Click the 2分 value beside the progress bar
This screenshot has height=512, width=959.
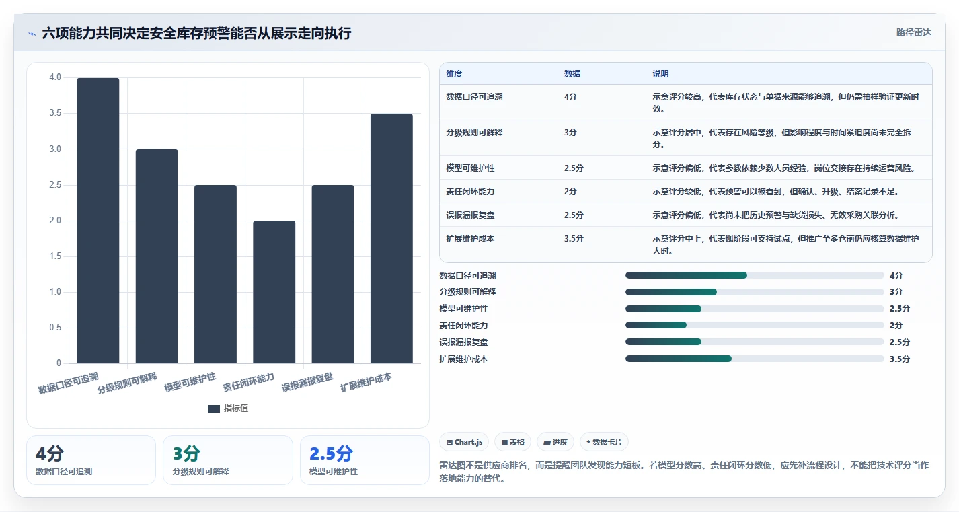[896, 325]
